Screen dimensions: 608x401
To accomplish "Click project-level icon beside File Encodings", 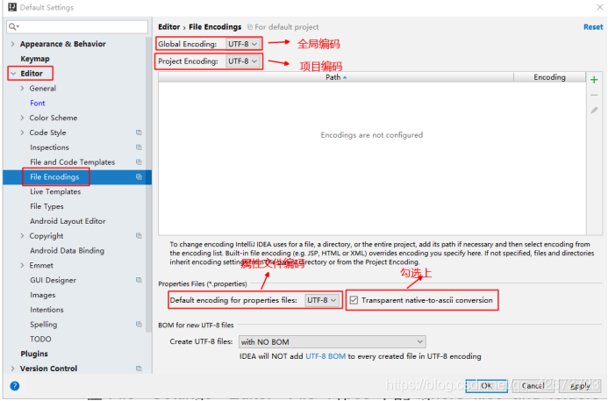I will 139,177.
